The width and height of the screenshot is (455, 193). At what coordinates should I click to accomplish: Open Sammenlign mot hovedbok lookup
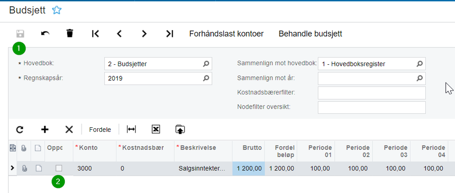point(419,64)
